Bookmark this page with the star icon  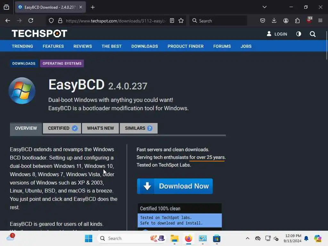click(x=181, y=20)
